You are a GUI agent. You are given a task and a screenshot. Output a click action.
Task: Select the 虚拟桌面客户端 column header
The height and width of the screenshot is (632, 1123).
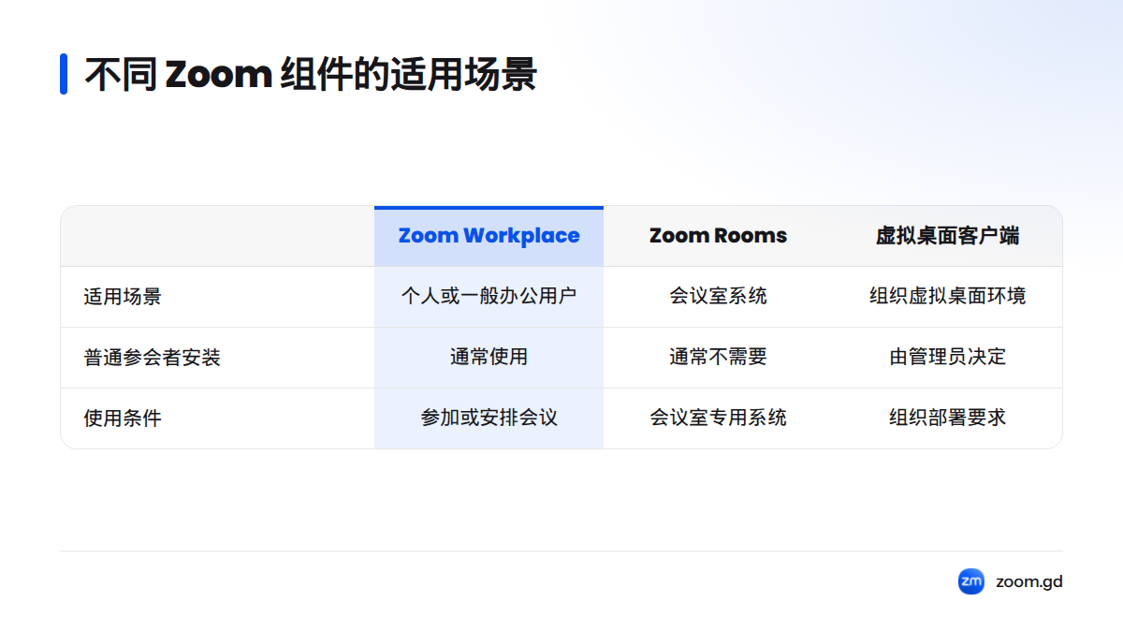coord(948,236)
